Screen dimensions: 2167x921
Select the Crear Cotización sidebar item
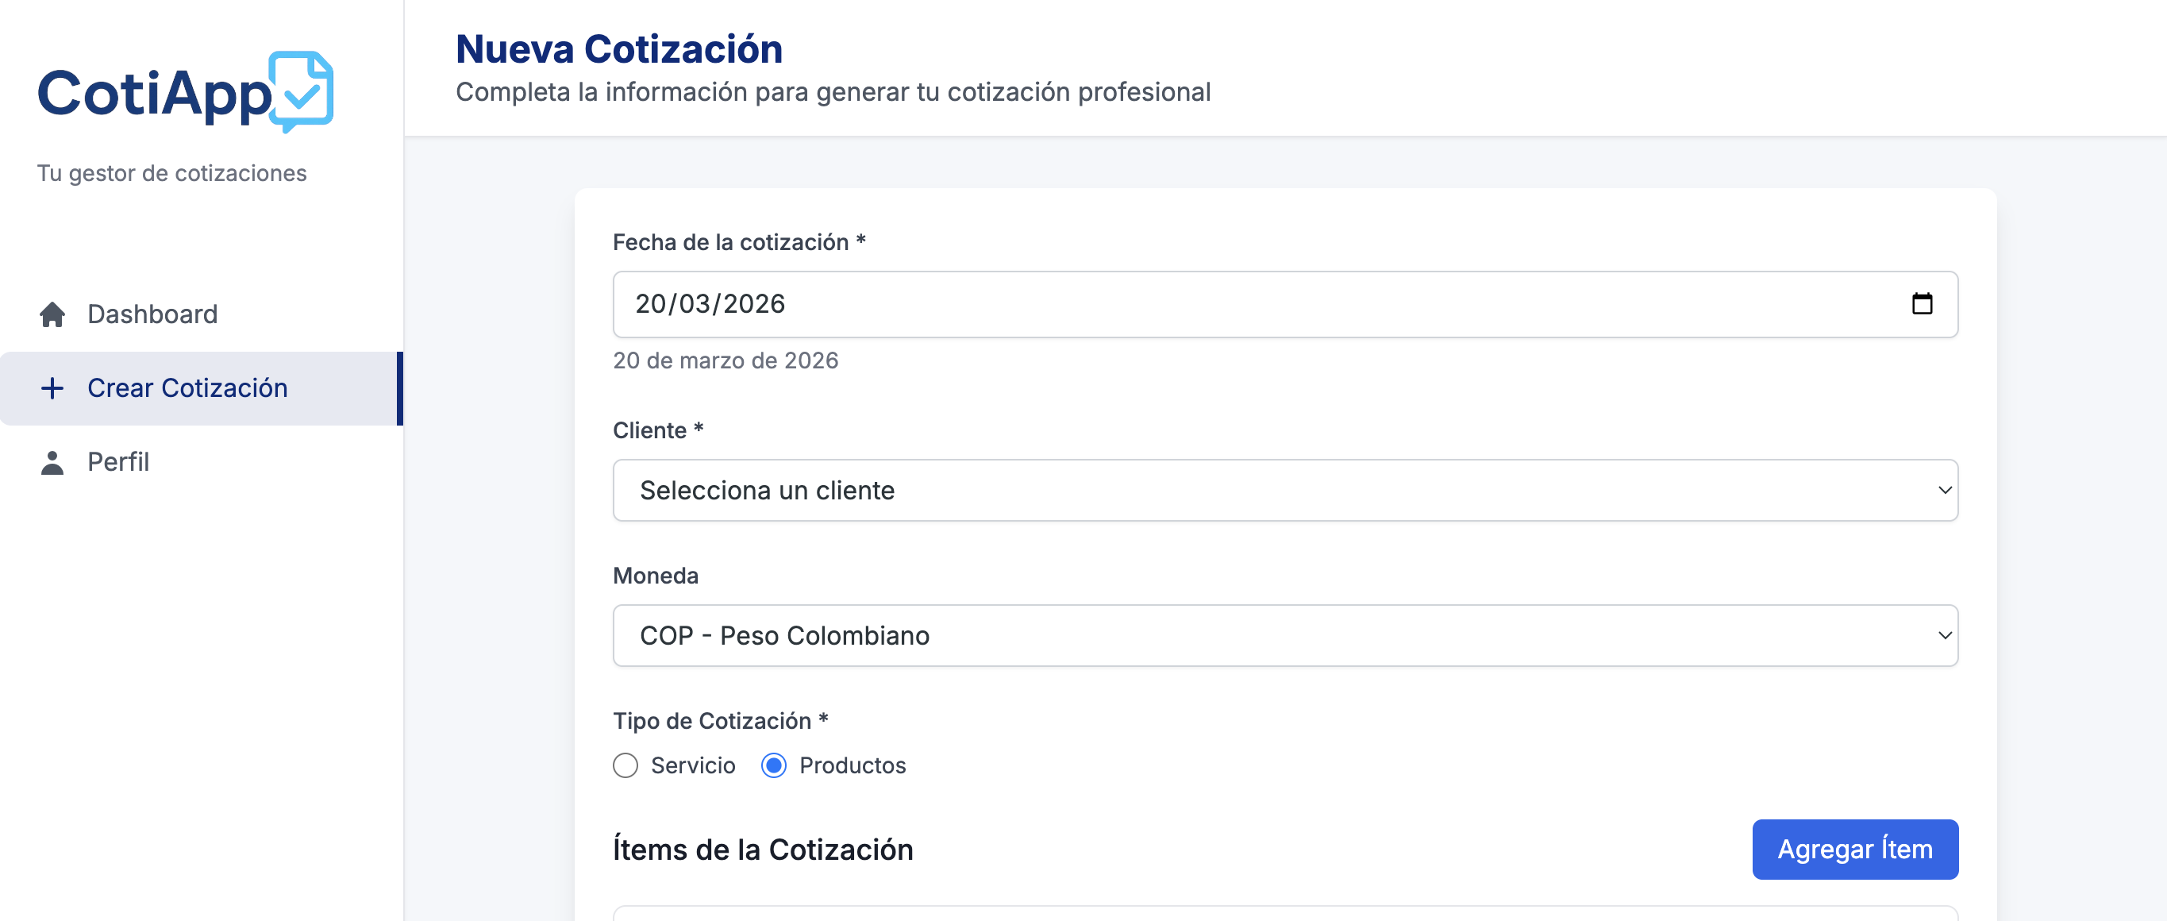pyautogui.click(x=187, y=387)
